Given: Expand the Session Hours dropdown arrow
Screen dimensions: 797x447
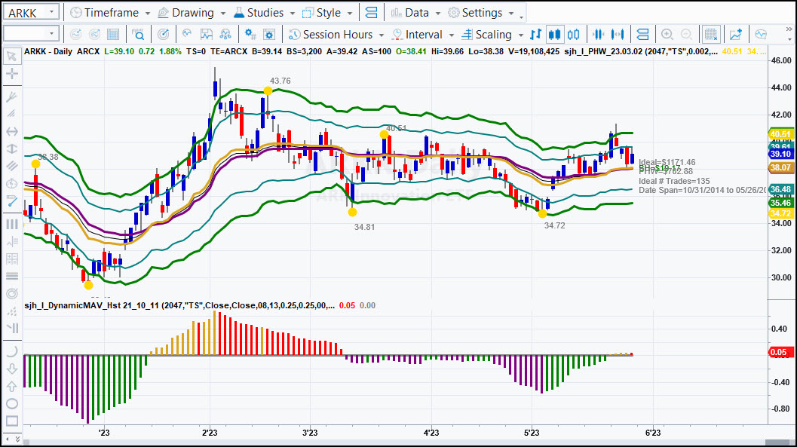Looking at the screenshot, I should (x=382, y=35).
